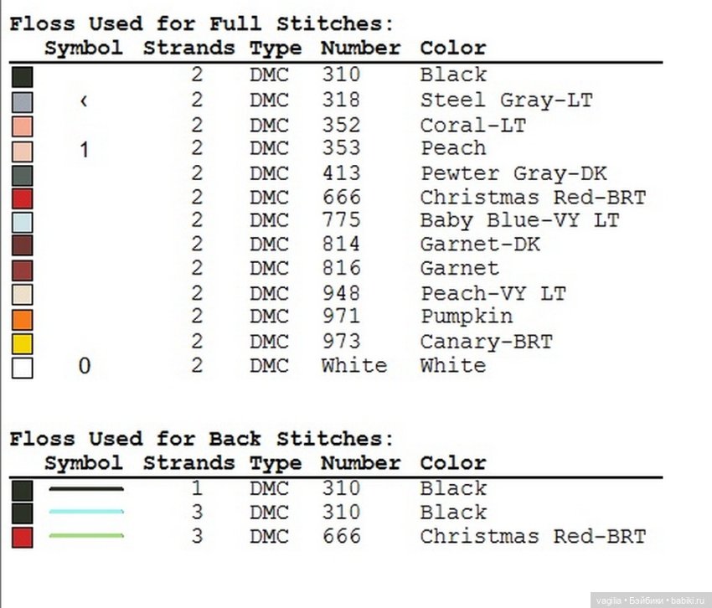Select the Coral-LT floss swatch
Screen dimensions: 712x608
(23, 126)
